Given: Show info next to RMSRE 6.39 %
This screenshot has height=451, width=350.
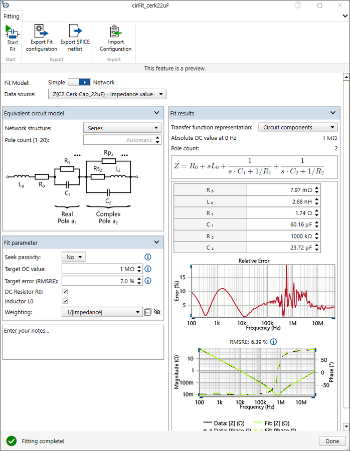Looking at the screenshot, I should coord(273,342).
